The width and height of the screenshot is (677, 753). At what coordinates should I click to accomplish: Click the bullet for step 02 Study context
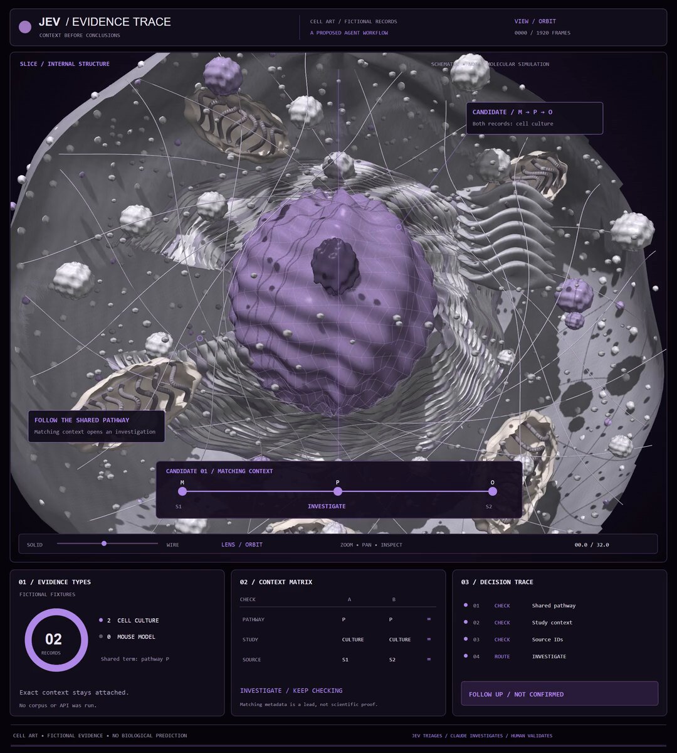465,622
